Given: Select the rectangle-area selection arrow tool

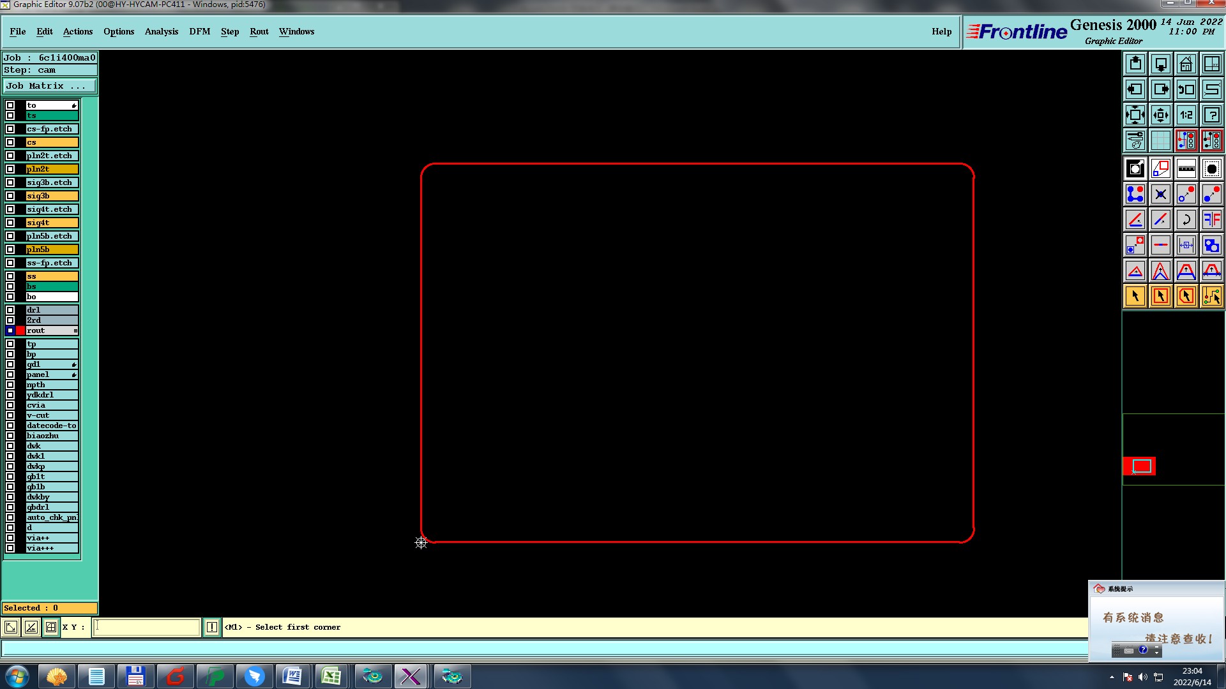Looking at the screenshot, I should click(1160, 296).
